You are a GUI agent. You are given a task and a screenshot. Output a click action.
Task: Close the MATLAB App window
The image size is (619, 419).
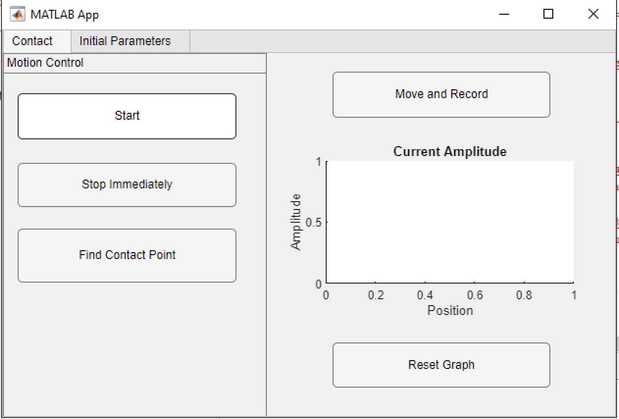[x=593, y=14]
